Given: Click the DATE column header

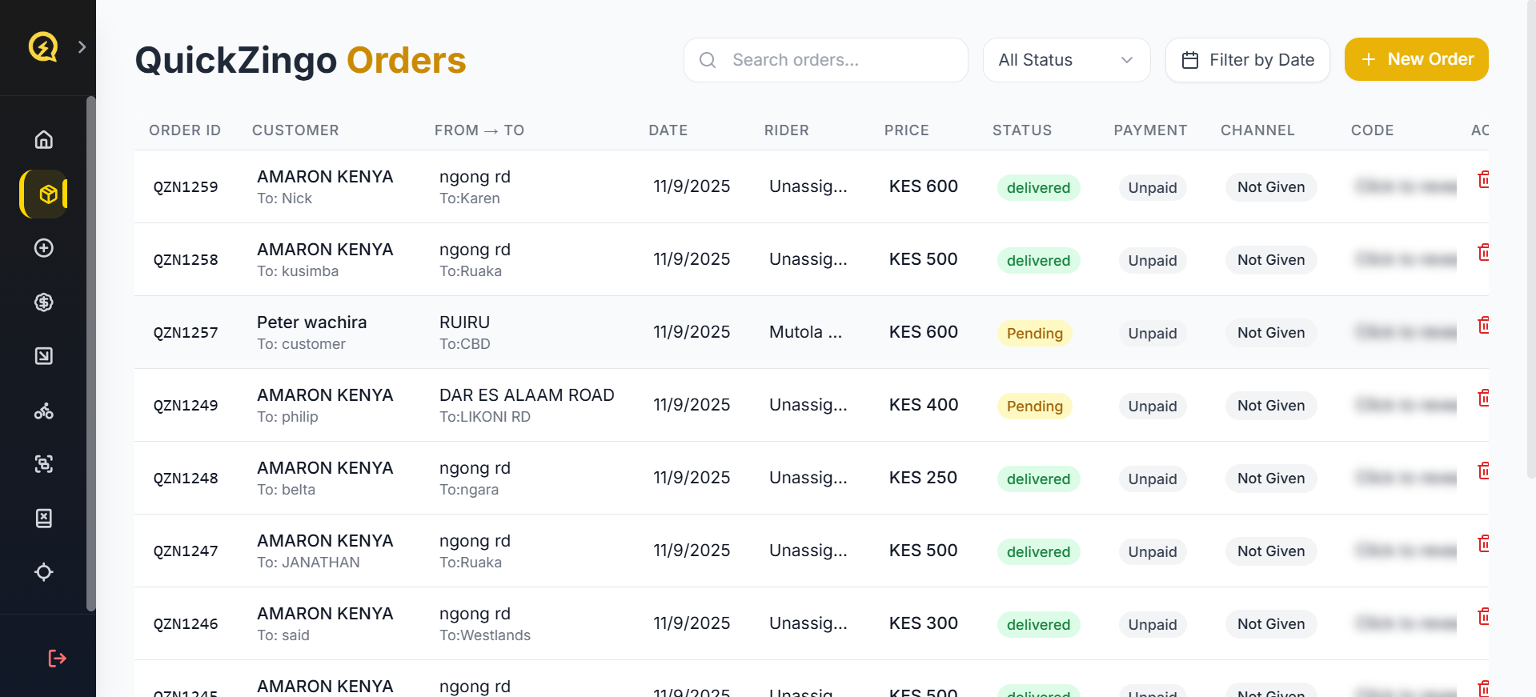Looking at the screenshot, I should pyautogui.click(x=668, y=130).
